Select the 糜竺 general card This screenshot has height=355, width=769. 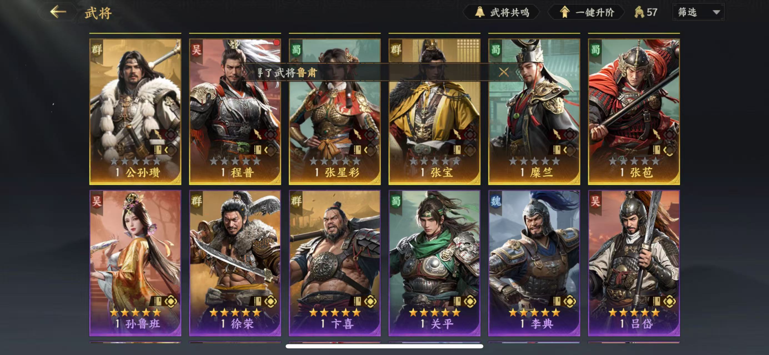[x=534, y=111]
